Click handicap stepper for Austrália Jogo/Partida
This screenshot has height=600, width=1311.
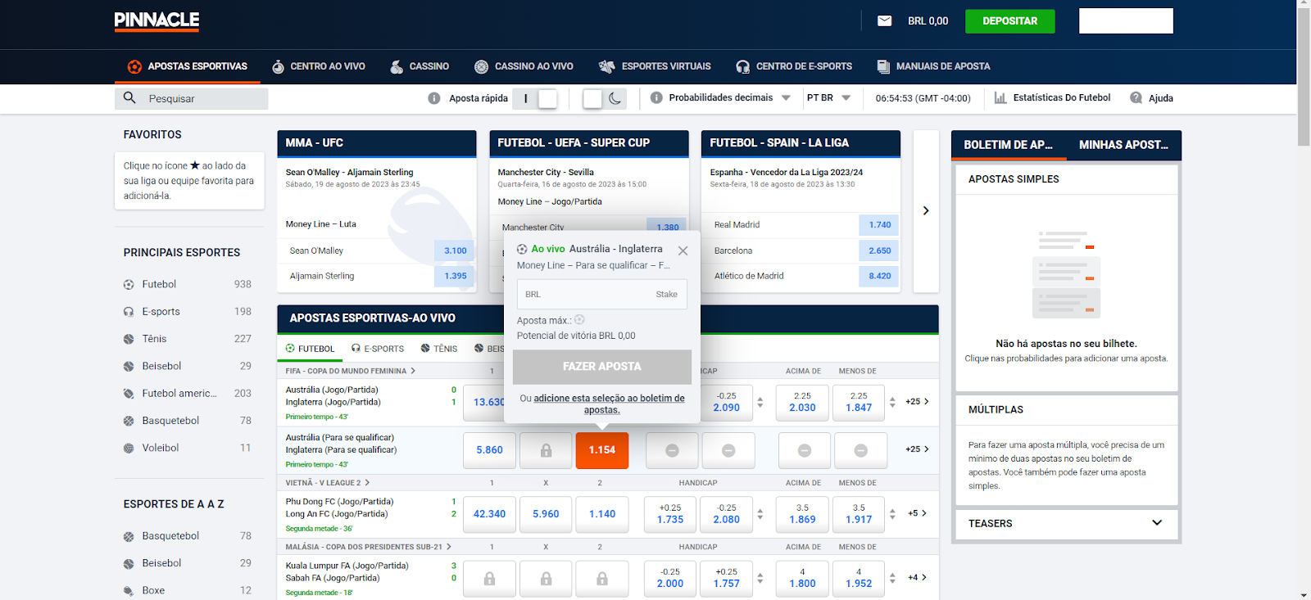760,402
